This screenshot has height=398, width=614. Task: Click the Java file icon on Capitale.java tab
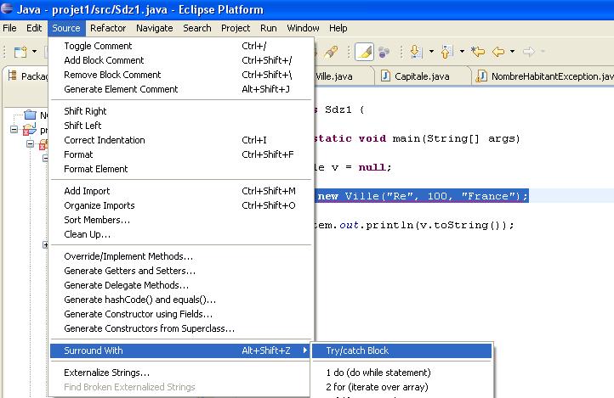(385, 76)
